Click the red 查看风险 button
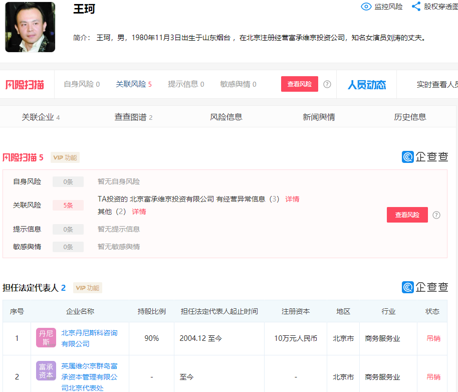The height and width of the screenshot is (392, 458). 299,84
